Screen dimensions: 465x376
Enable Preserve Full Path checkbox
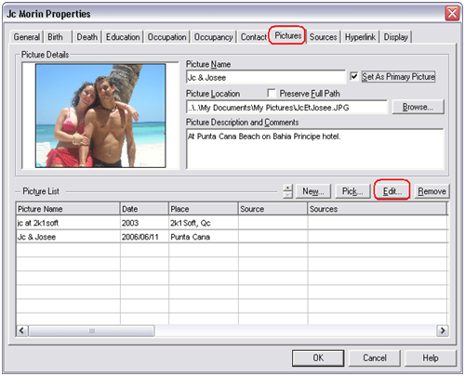[x=272, y=93]
